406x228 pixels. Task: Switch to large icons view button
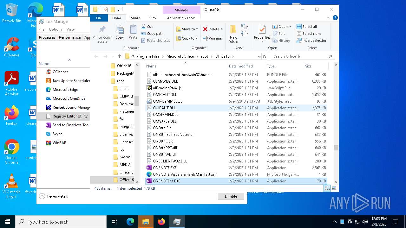pos(334,188)
